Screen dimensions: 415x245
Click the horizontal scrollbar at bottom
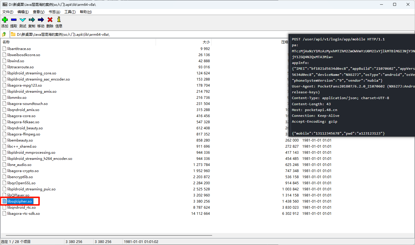tap(109, 235)
